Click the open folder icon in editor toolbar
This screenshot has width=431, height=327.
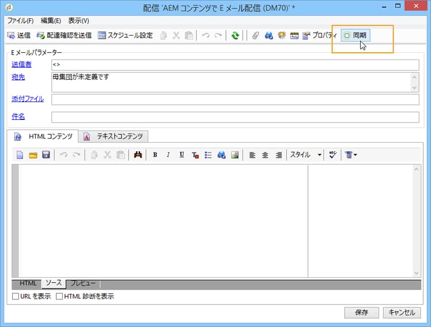(x=33, y=155)
